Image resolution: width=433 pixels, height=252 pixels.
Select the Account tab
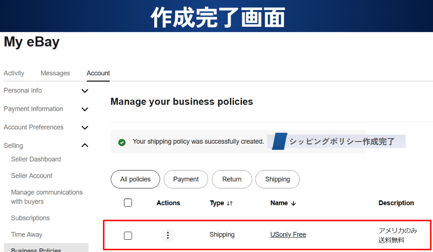(x=98, y=73)
